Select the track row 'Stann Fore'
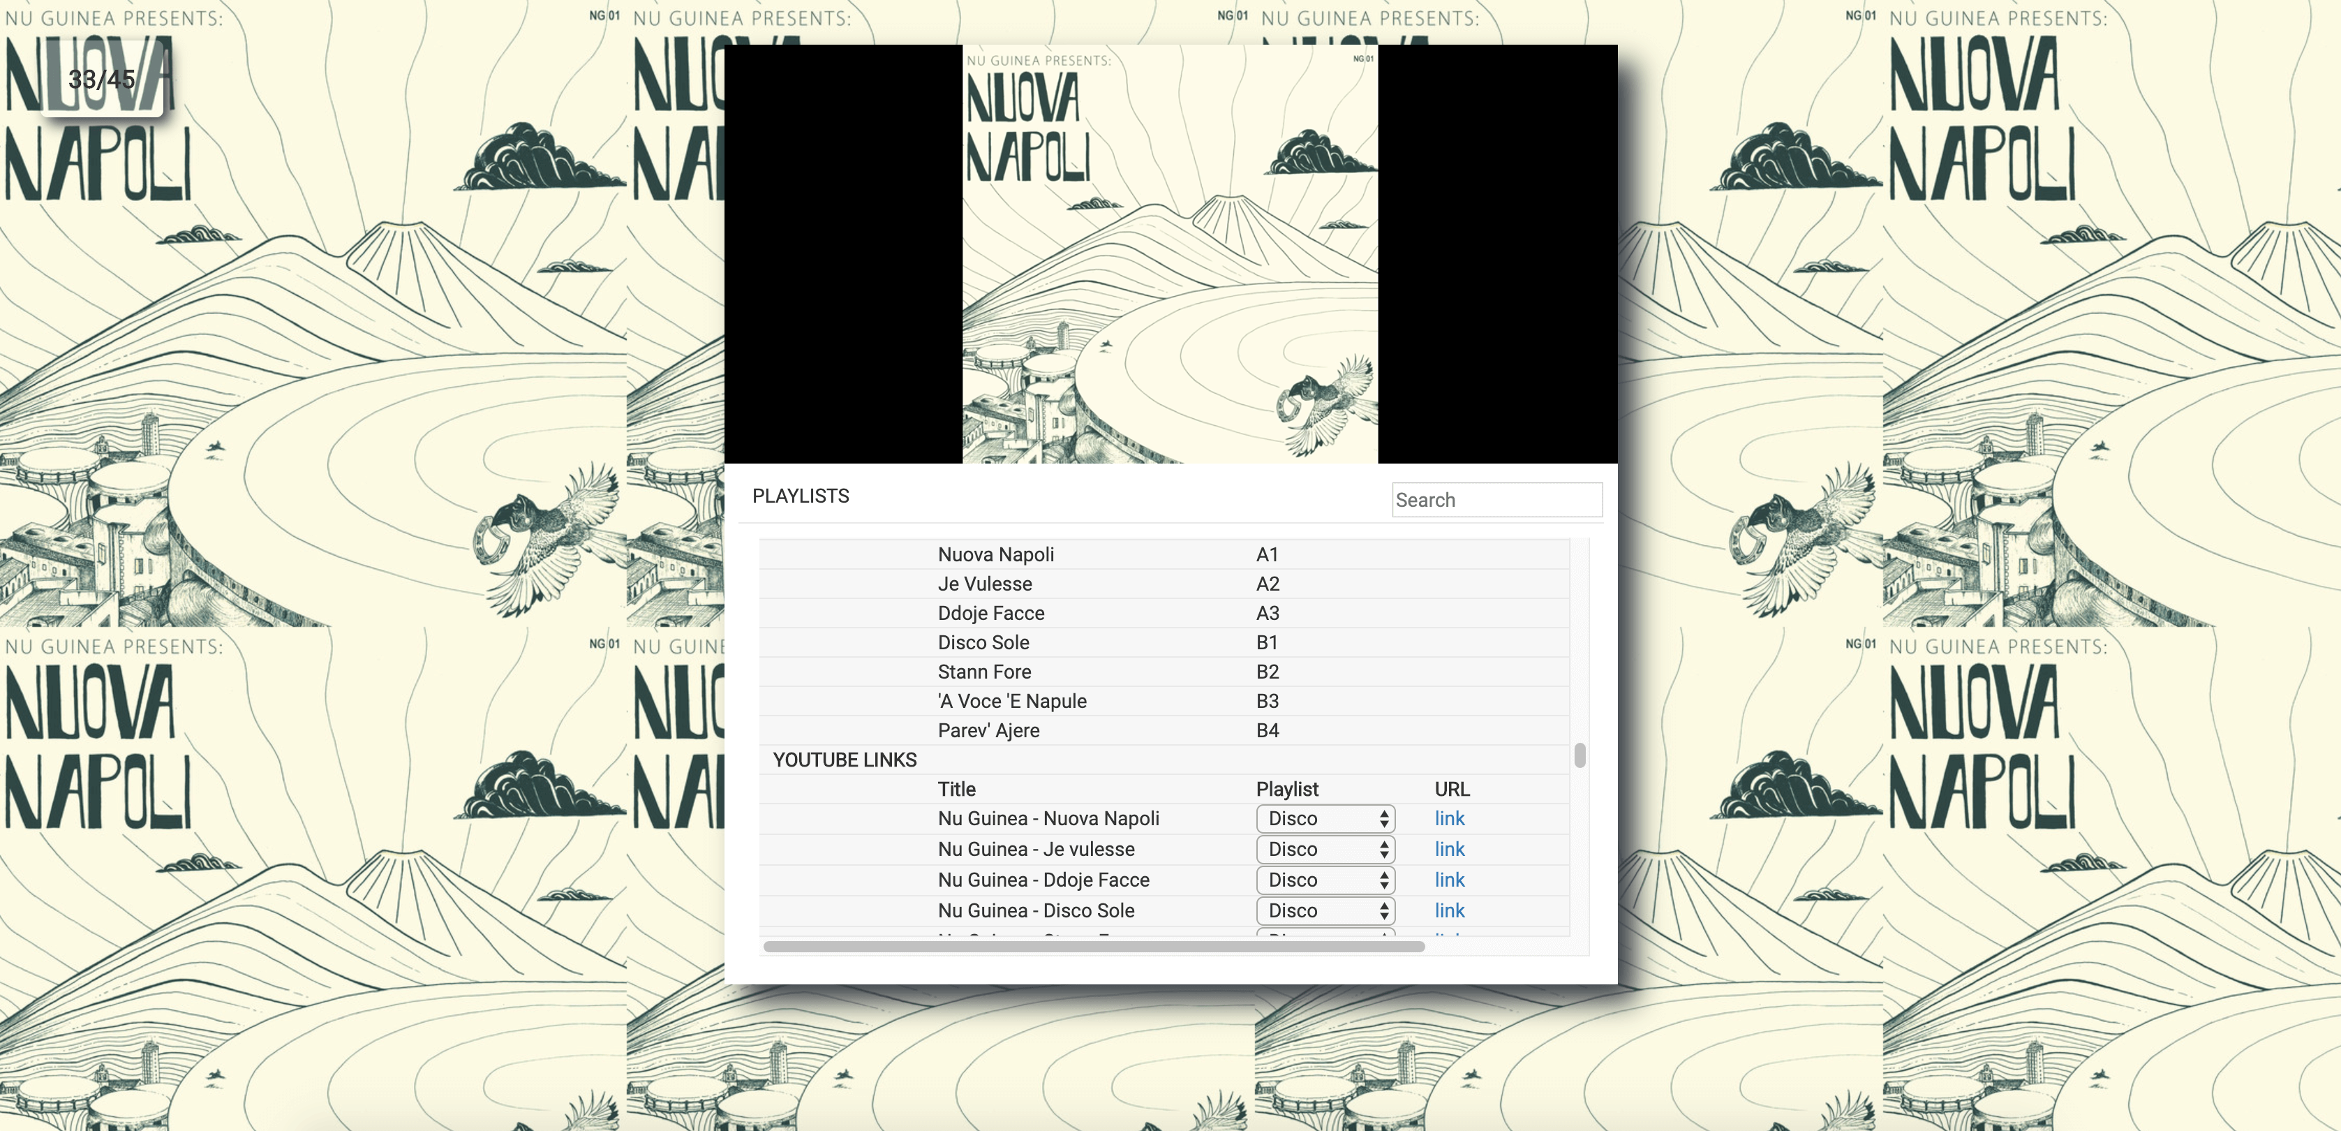Viewport: 2341px width, 1131px height. (x=1164, y=672)
